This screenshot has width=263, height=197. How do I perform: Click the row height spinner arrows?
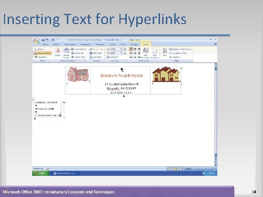click(x=121, y=49)
